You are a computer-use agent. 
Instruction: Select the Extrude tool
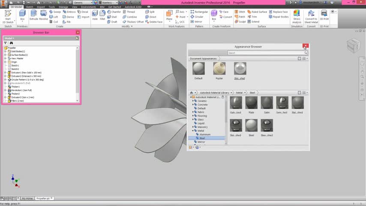coord(34,15)
